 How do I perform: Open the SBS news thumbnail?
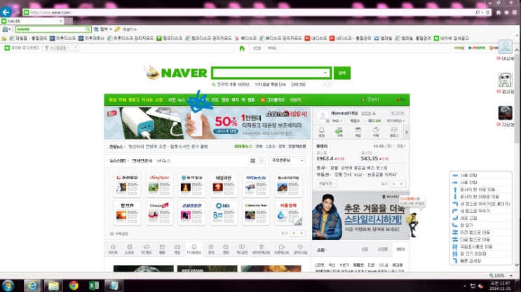224,213
